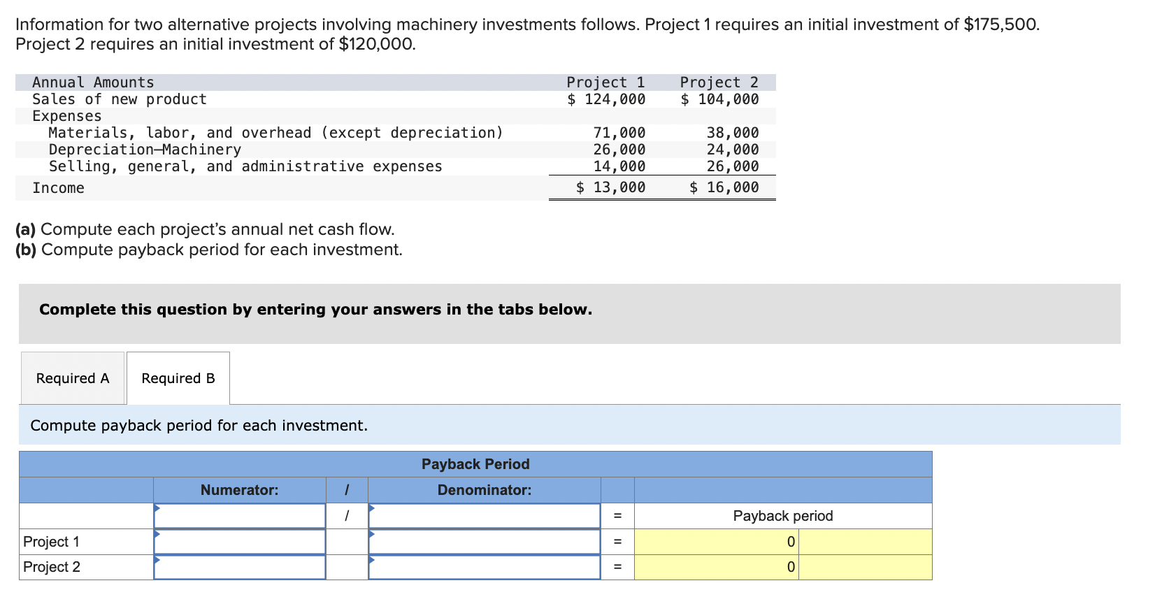
Task: Open numerator dropdown in header formula row
Action: click(x=240, y=516)
